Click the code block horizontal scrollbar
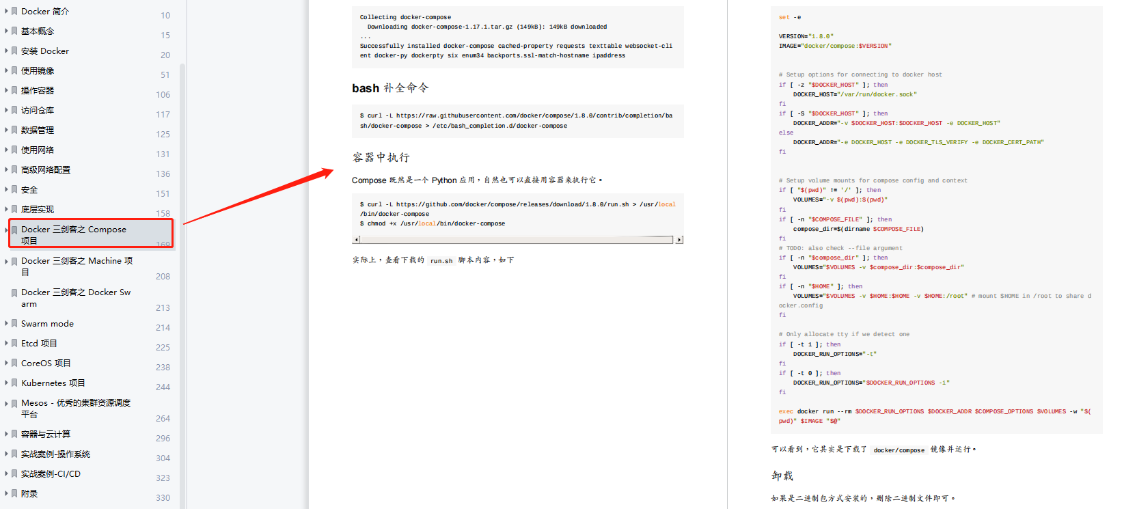This screenshot has width=1124, height=509. point(517,240)
